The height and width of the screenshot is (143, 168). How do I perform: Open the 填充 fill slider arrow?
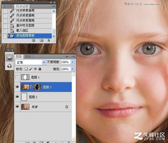pos(73,69)
